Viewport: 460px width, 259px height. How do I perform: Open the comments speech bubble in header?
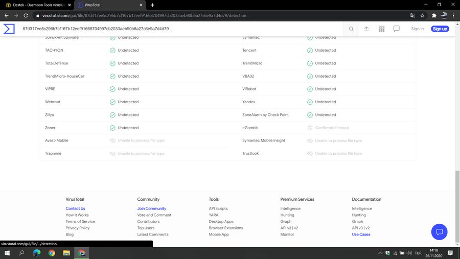click(396, 29)
